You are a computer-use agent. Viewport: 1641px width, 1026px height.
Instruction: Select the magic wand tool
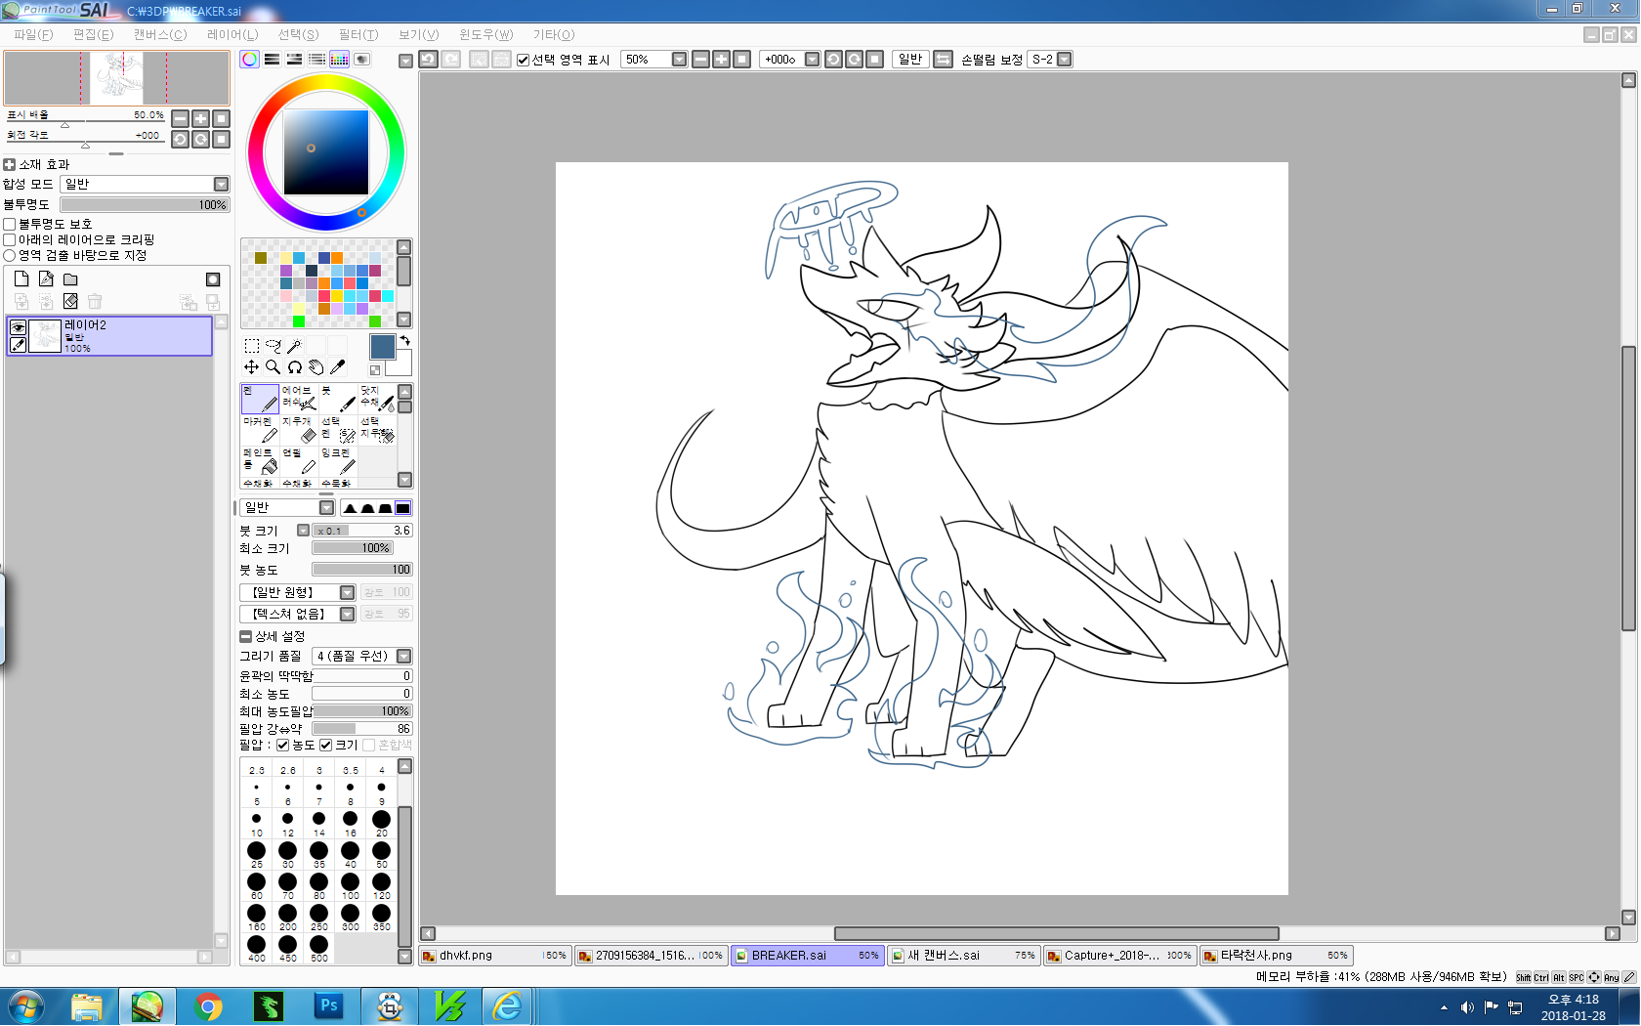[x=294, y=346]
